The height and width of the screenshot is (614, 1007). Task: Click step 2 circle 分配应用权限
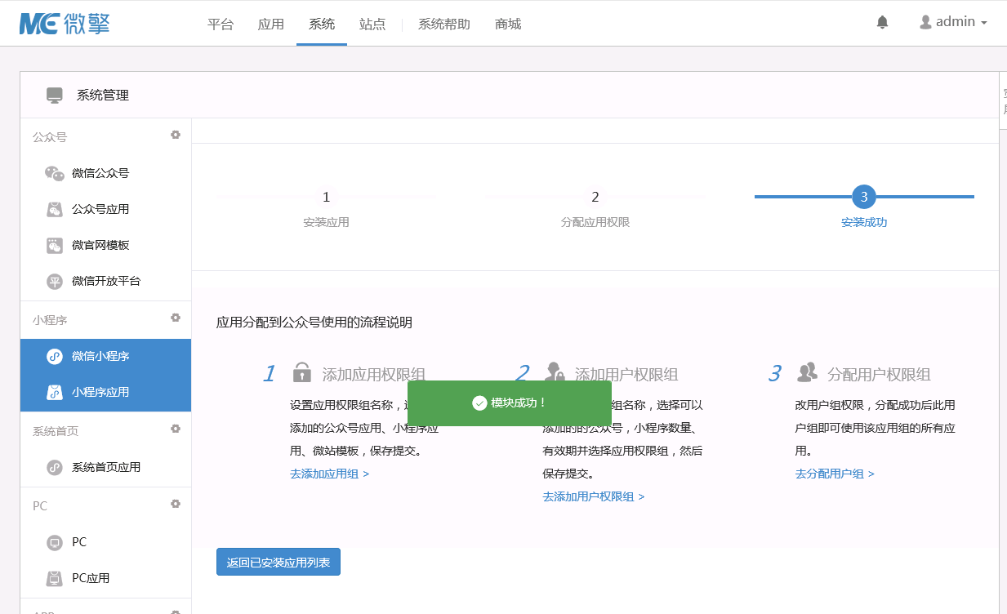(x=595, y=197)
